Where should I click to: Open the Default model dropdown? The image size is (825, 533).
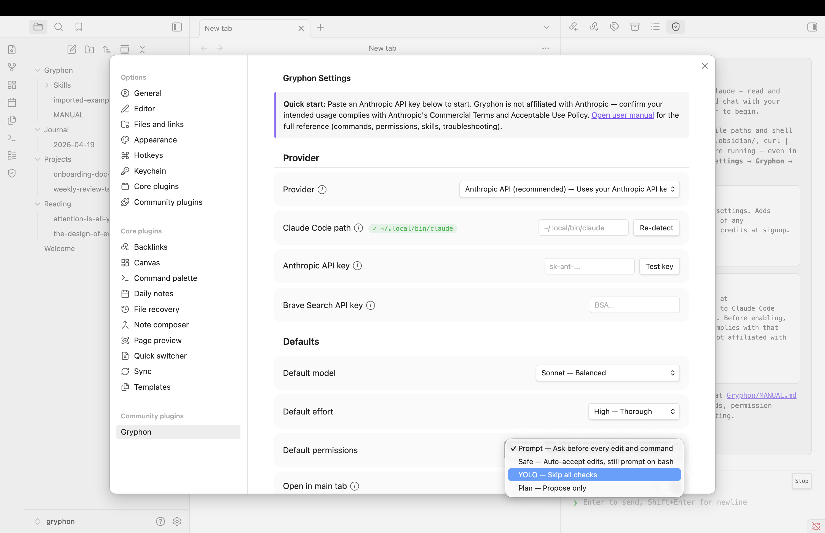coord(608,373)
